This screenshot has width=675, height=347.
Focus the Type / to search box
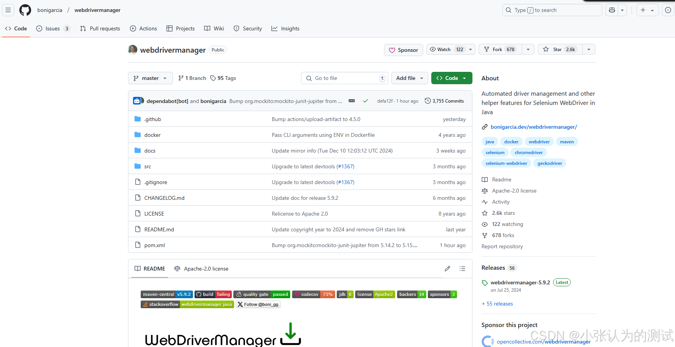pyautogui.click(x=552, y=10)
